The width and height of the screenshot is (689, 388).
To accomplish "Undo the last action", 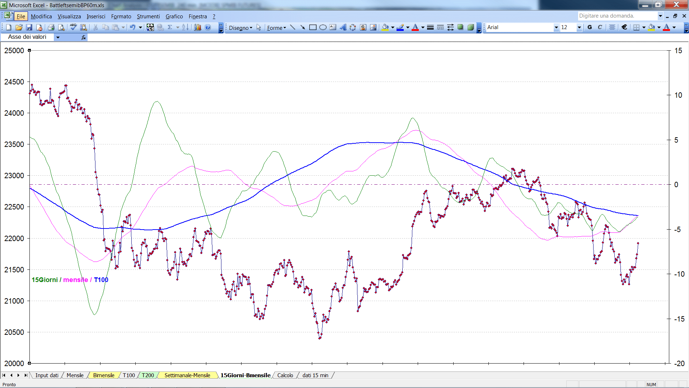I will click(x=132, y=27).
